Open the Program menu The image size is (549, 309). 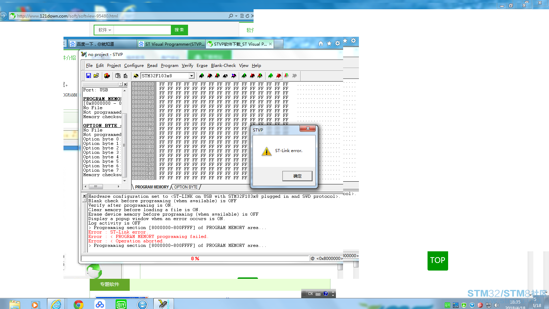point(170,66)
